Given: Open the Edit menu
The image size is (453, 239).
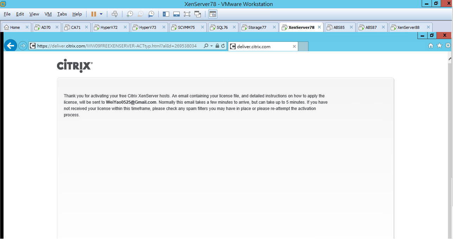Looking at the screenshot, I should coord(20,14).
